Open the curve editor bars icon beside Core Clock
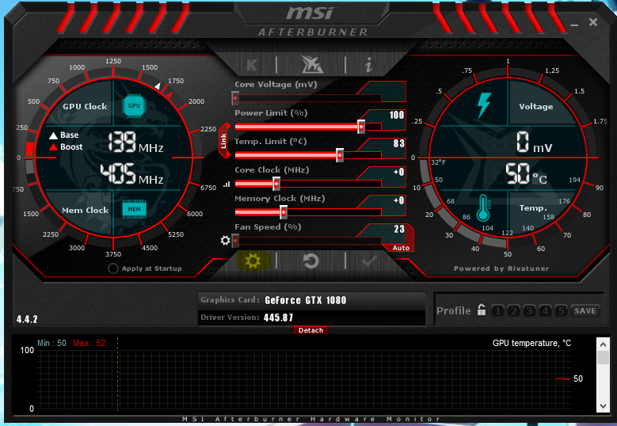Image resolution: width=617 pixels, height=426 pixels. tap(227, 184)
